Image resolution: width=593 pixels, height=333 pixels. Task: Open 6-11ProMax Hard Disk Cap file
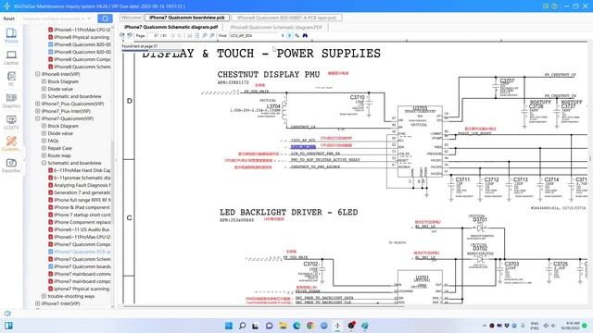point(79,170)
